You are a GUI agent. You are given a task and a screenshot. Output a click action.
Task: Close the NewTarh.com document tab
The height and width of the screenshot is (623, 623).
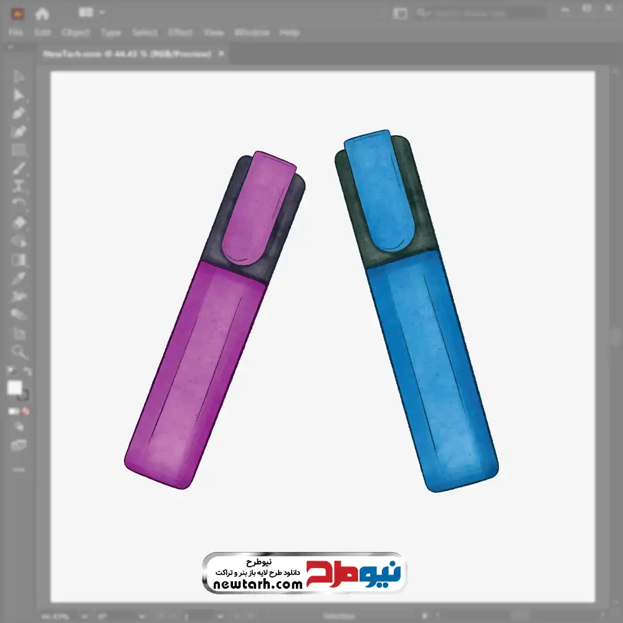coord(221,54)
